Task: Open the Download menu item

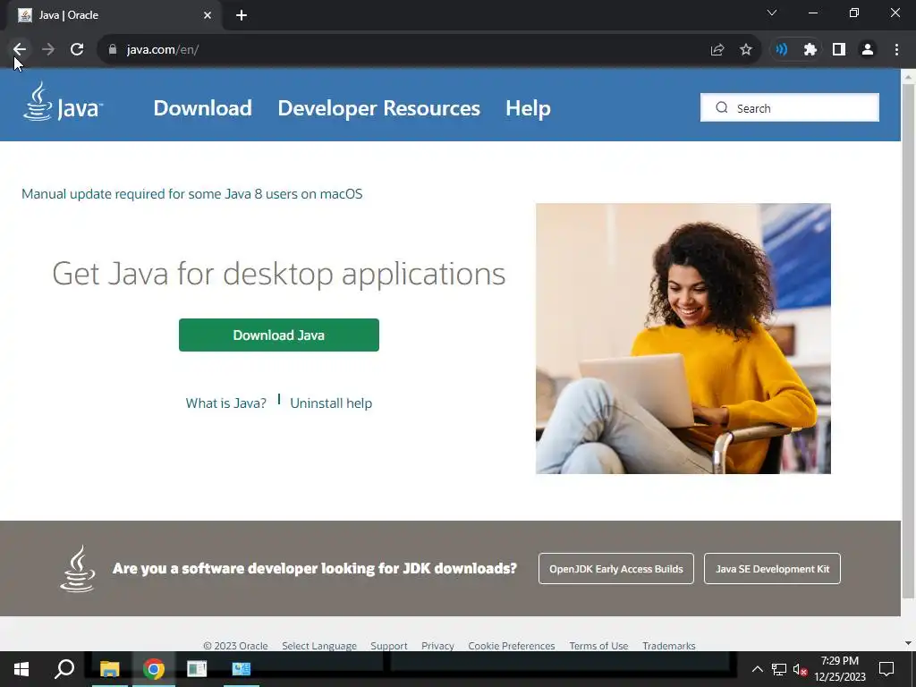Action: [203, 108]
